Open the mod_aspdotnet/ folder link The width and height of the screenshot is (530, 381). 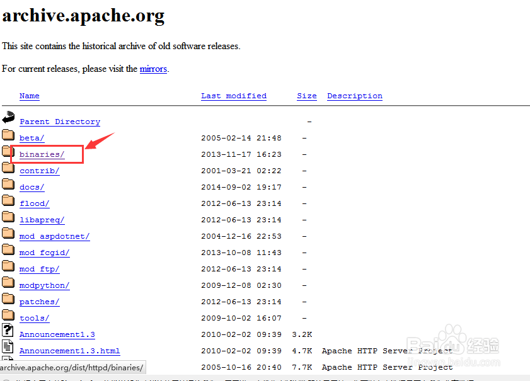[x=55, y=236]
